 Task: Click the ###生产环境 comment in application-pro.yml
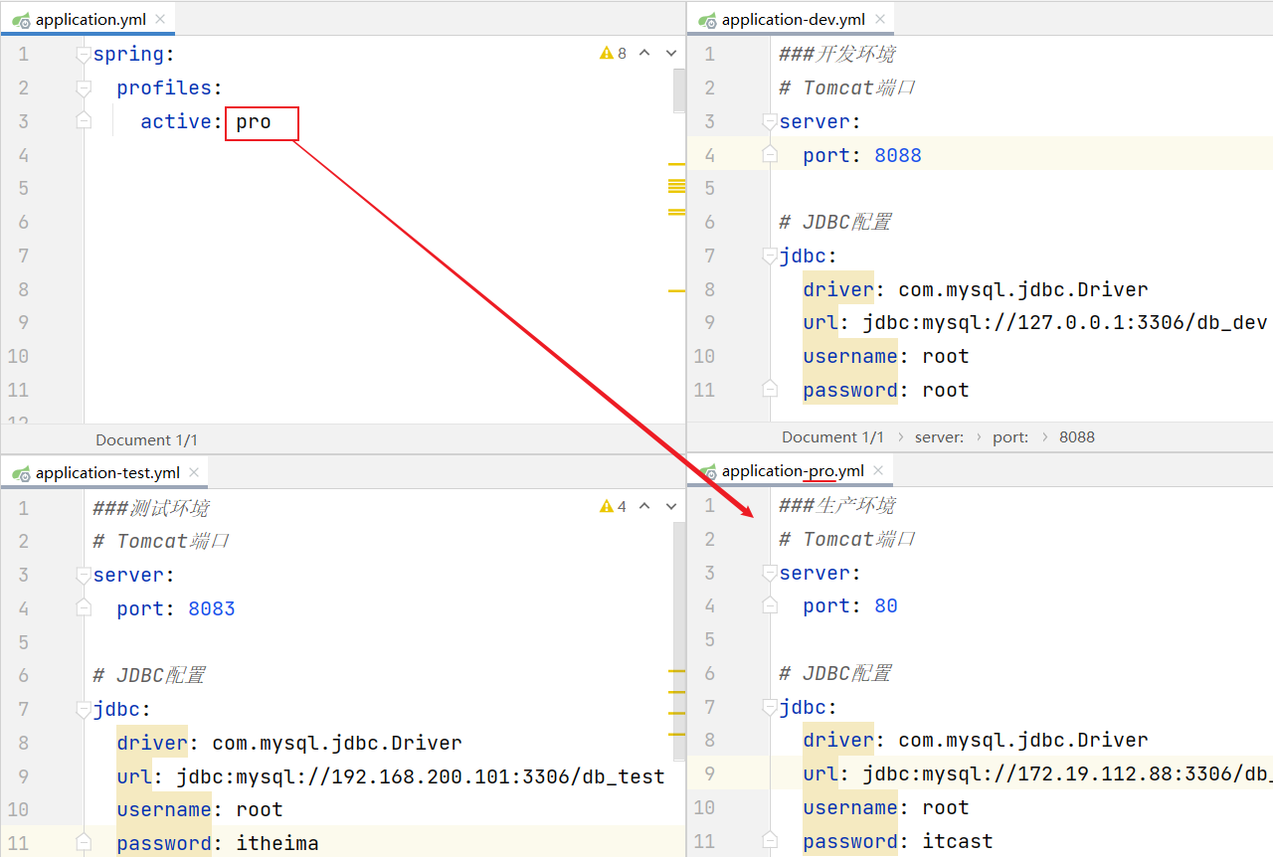(x=837, y=505)
